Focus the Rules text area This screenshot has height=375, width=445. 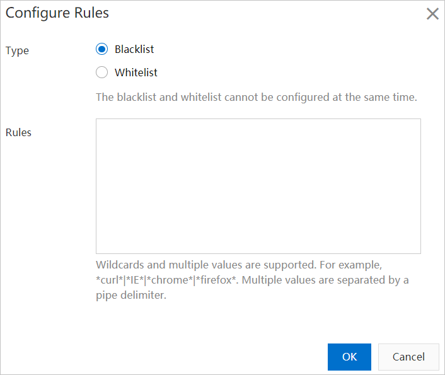tap(258, 186)
